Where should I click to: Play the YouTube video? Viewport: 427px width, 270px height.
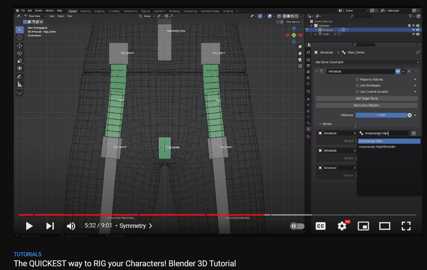coord(29,226)
